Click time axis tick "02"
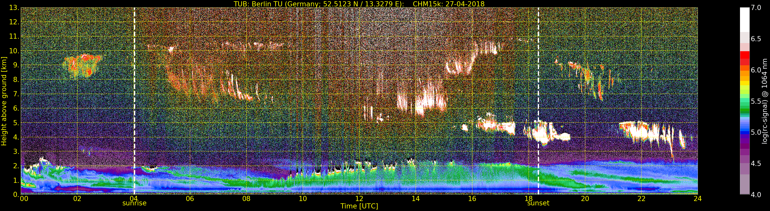 (77, 198)
